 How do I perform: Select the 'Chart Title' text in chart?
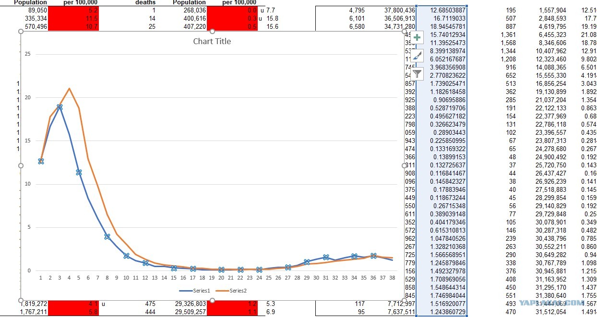click(x=212, y=41)
